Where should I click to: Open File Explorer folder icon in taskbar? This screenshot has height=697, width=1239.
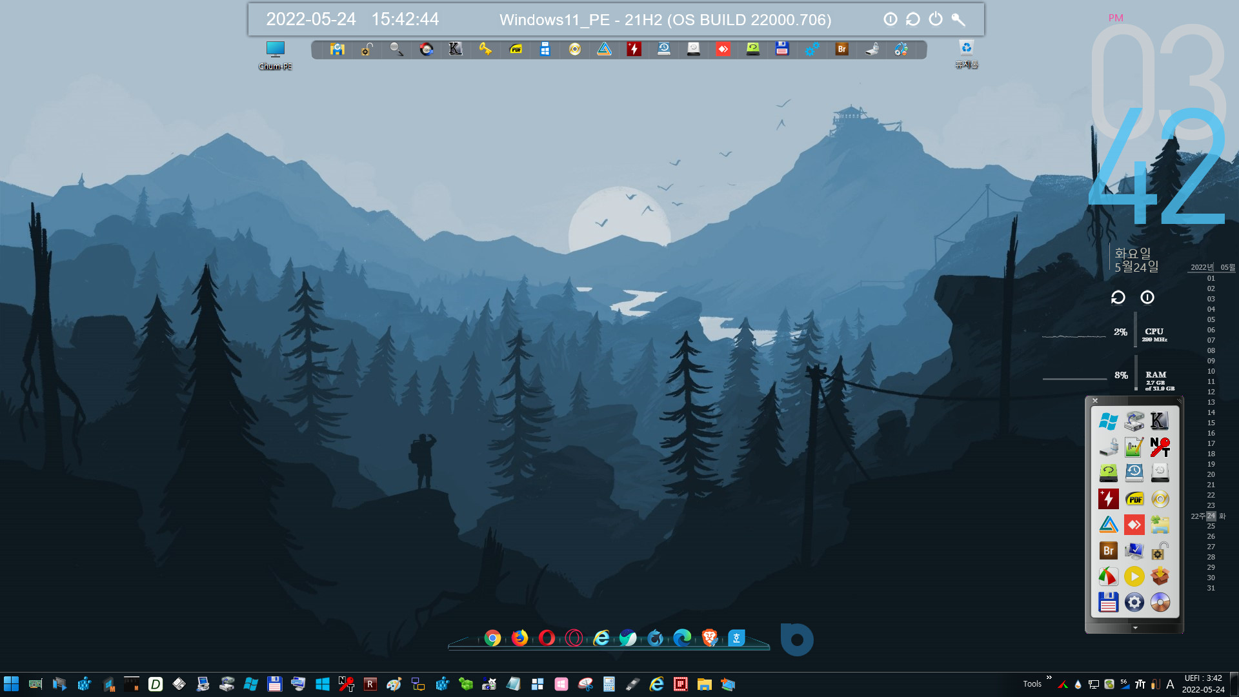(704, 684)
